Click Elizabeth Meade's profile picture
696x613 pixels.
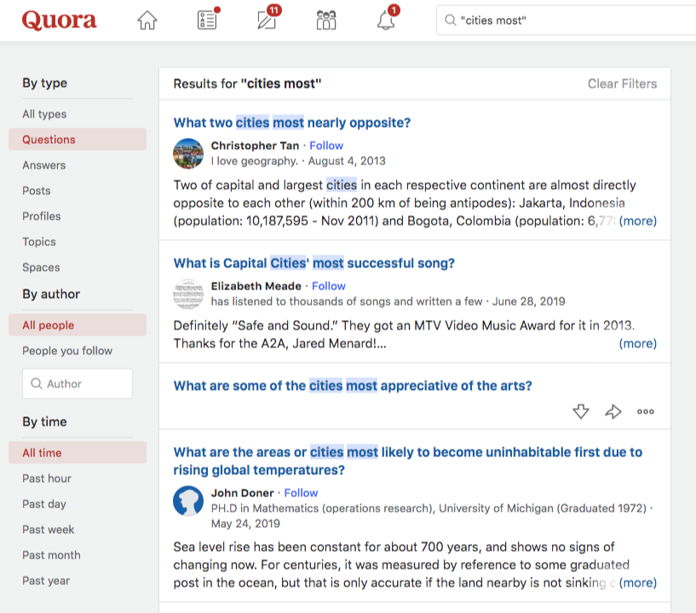pos(188,294)
